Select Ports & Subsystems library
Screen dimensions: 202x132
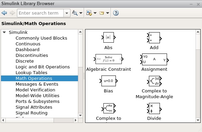pyautogui.click(x=38, y=102)
